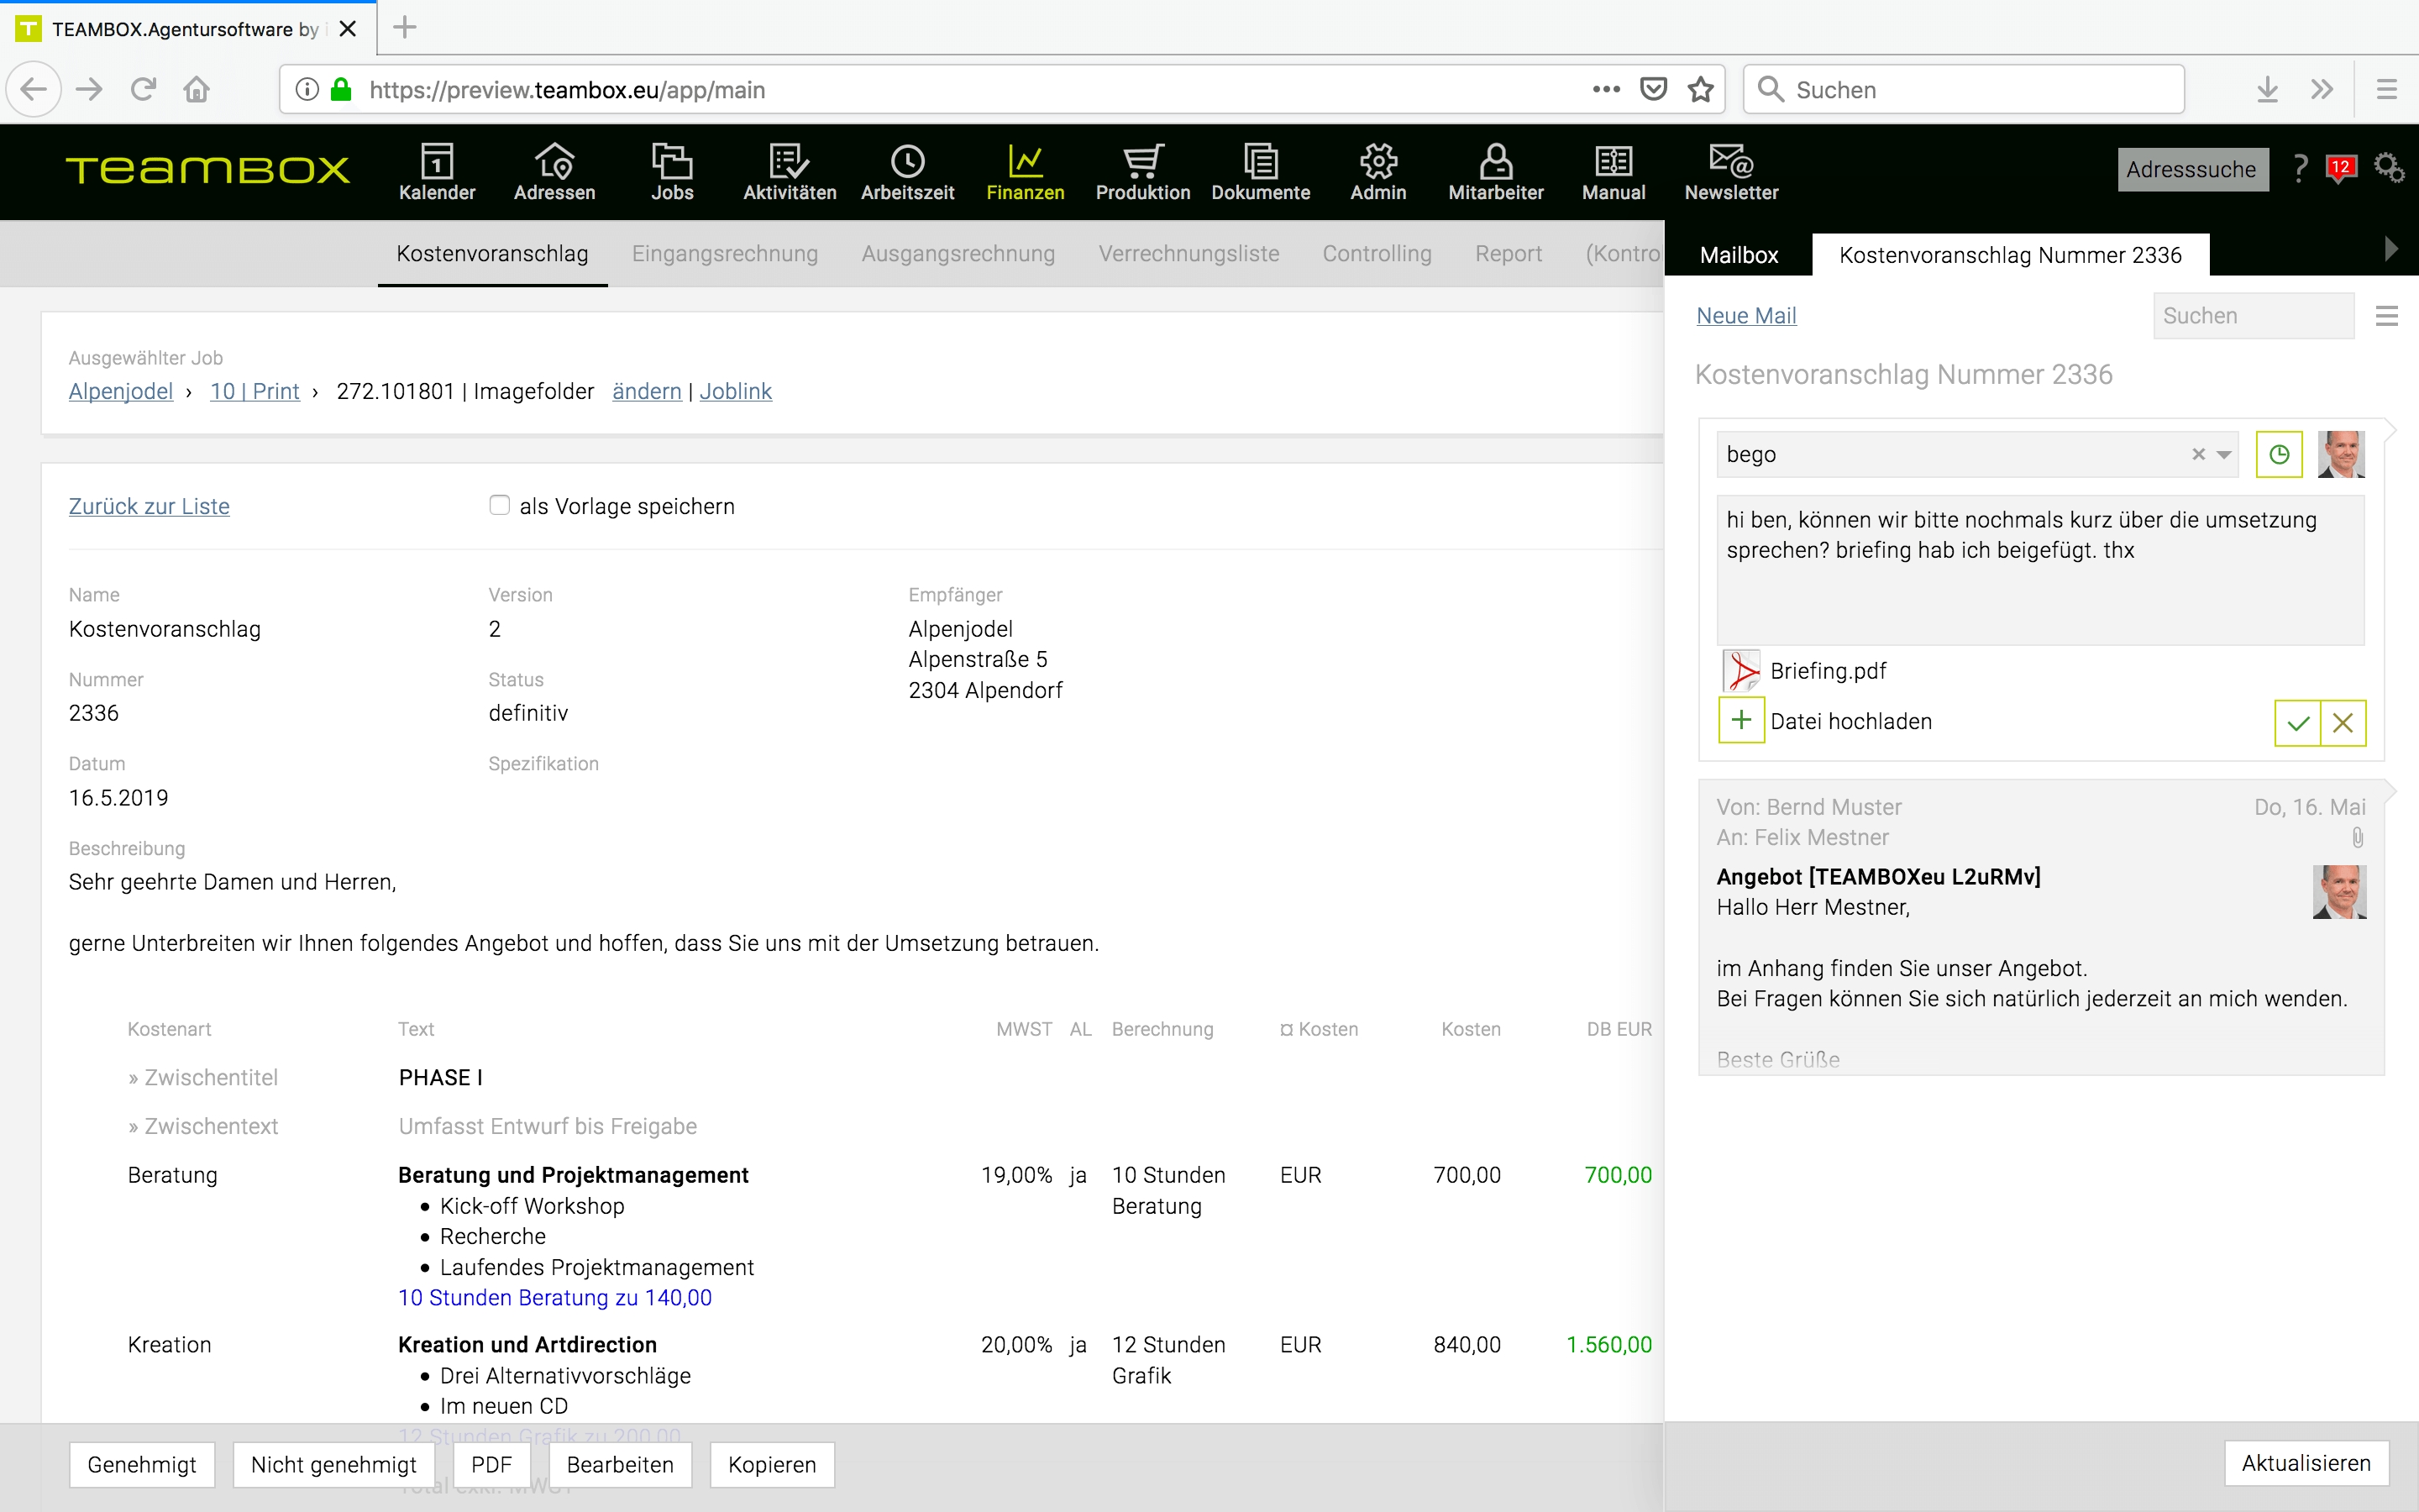This screenshot has height=1512, width=2419.
Task: Collapse side panel with right arrow
Action: pyautogui.click(x=2391, y=249)
